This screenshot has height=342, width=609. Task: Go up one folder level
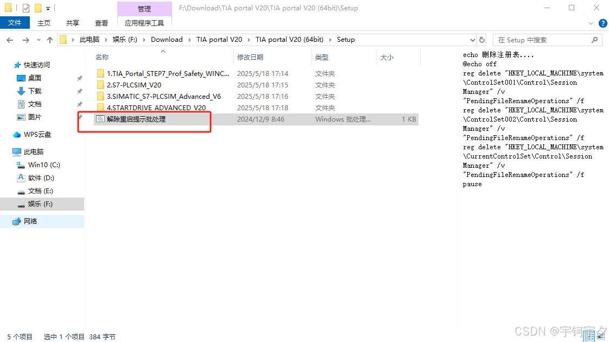point(50,40)
